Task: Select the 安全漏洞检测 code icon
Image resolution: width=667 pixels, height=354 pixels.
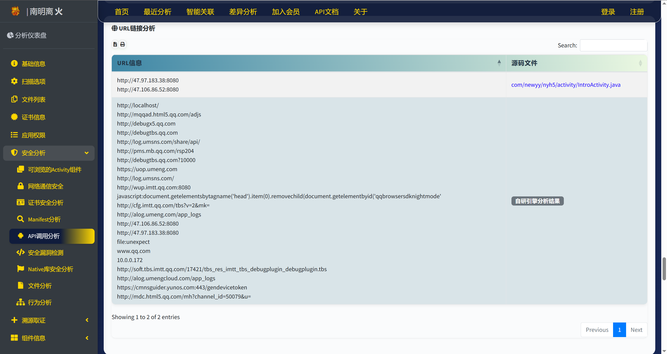Action: coord(21,252)
